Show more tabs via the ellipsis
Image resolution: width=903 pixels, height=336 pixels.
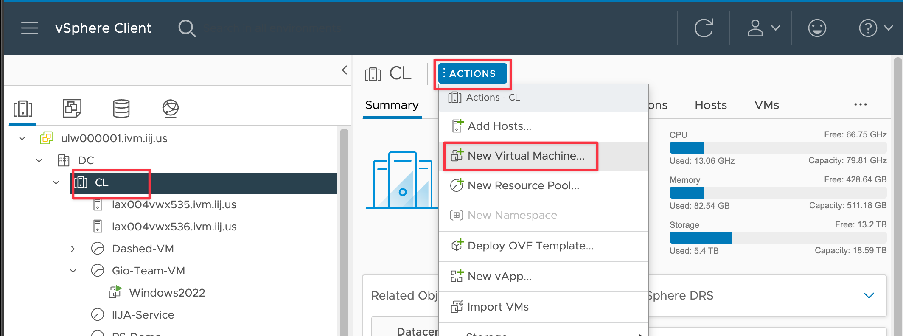pyautogui.click(x=860, y=104)
